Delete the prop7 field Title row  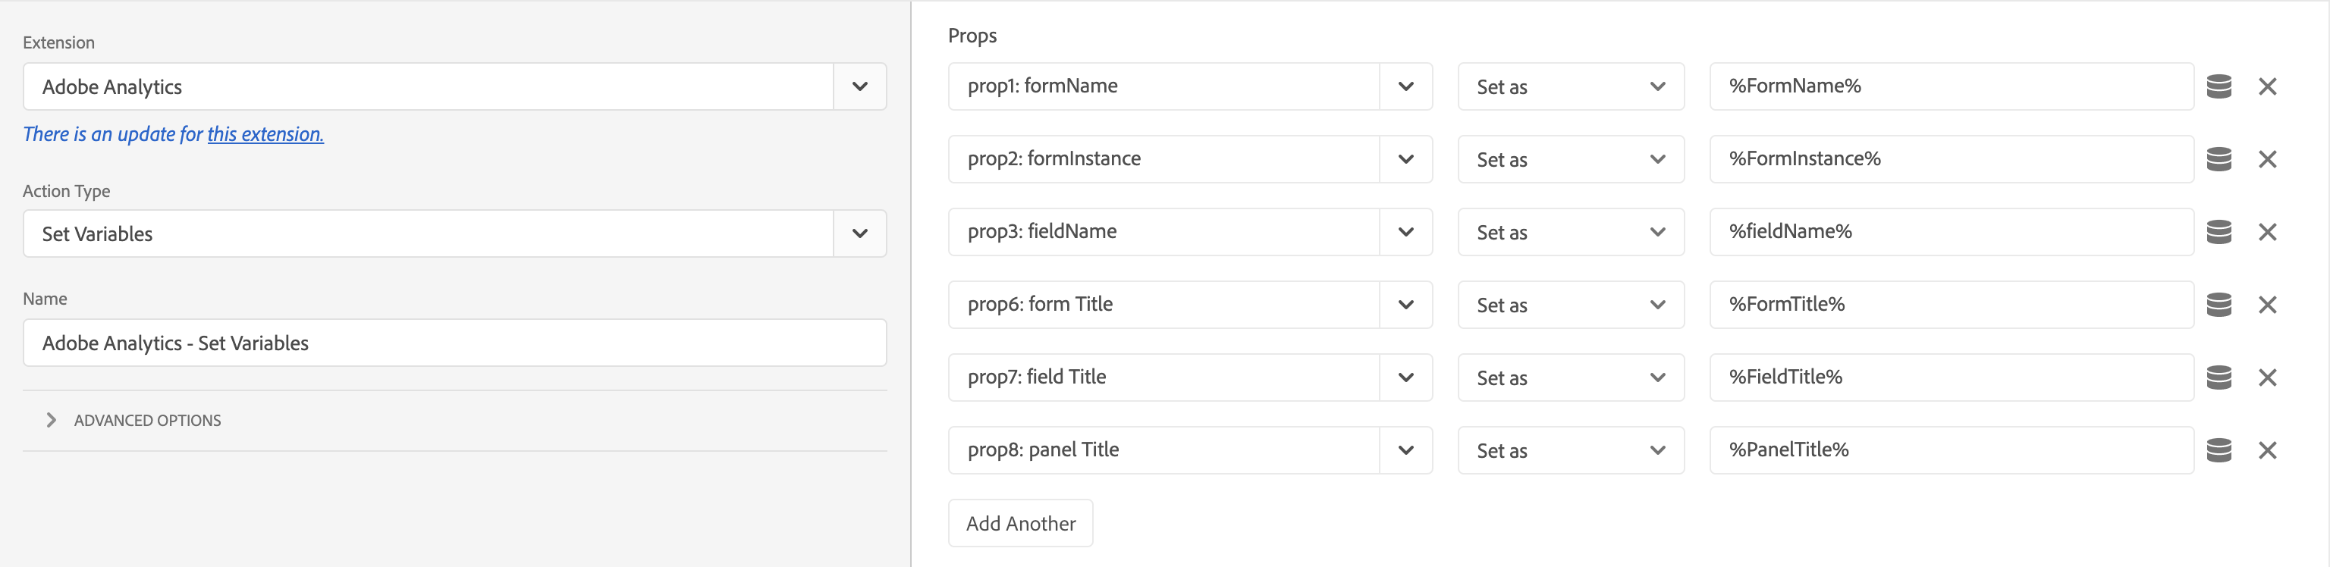tap(2267, 378)
